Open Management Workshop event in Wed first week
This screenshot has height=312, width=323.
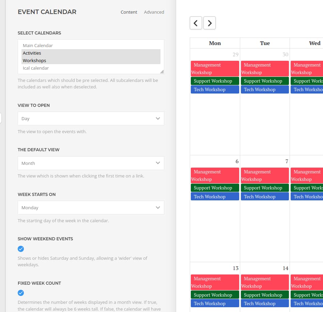tap(307, 69)
